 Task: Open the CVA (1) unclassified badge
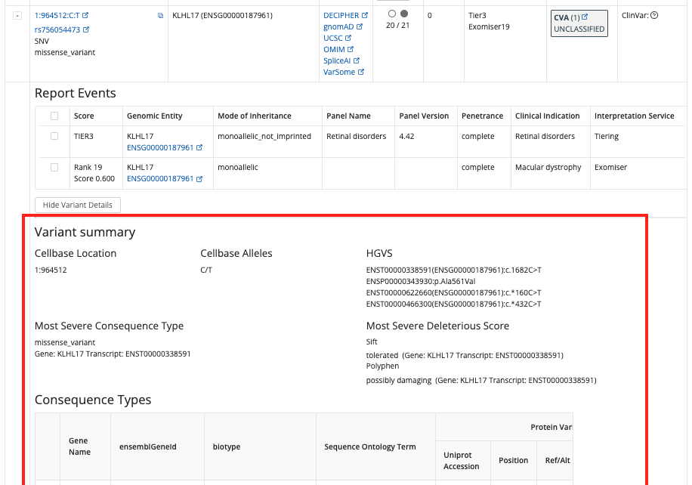coord(579,23)
